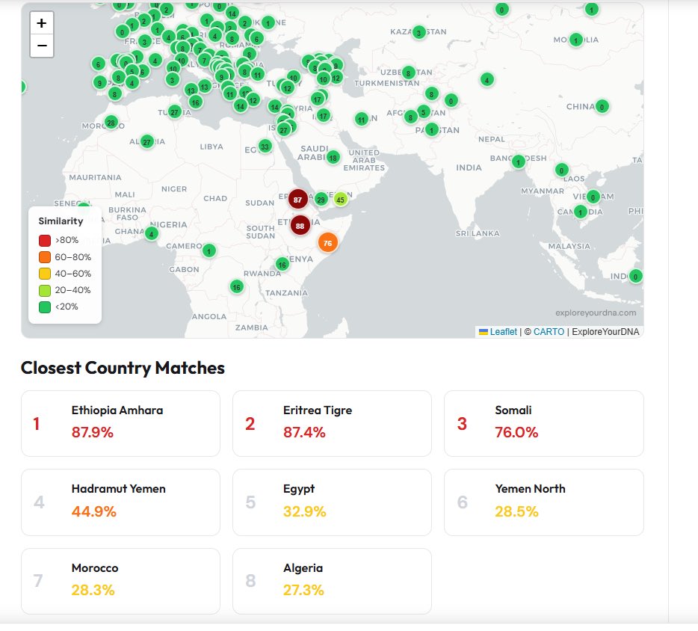The height and width of the screenshot is (631, 698).
Task: Click the dark red 88 marker on Ethiopia
Action: [x=300, y=226]
